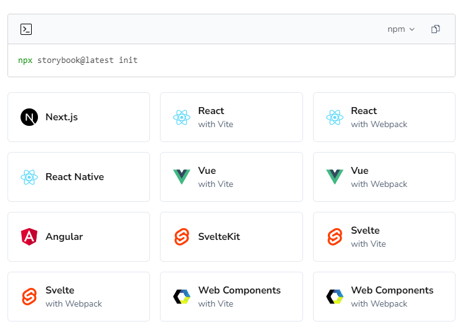This screenshot has width=463, height=329.
Task: Select the SvelteKit logo icon
Action: [182, 237]
